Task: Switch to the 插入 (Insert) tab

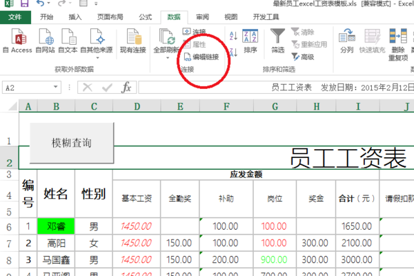Action: tap(75, 17)
